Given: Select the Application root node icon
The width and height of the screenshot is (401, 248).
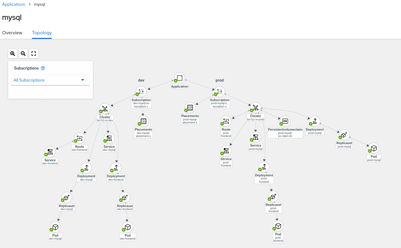Looking at the screenshot, I should click(x=179, y=78).
